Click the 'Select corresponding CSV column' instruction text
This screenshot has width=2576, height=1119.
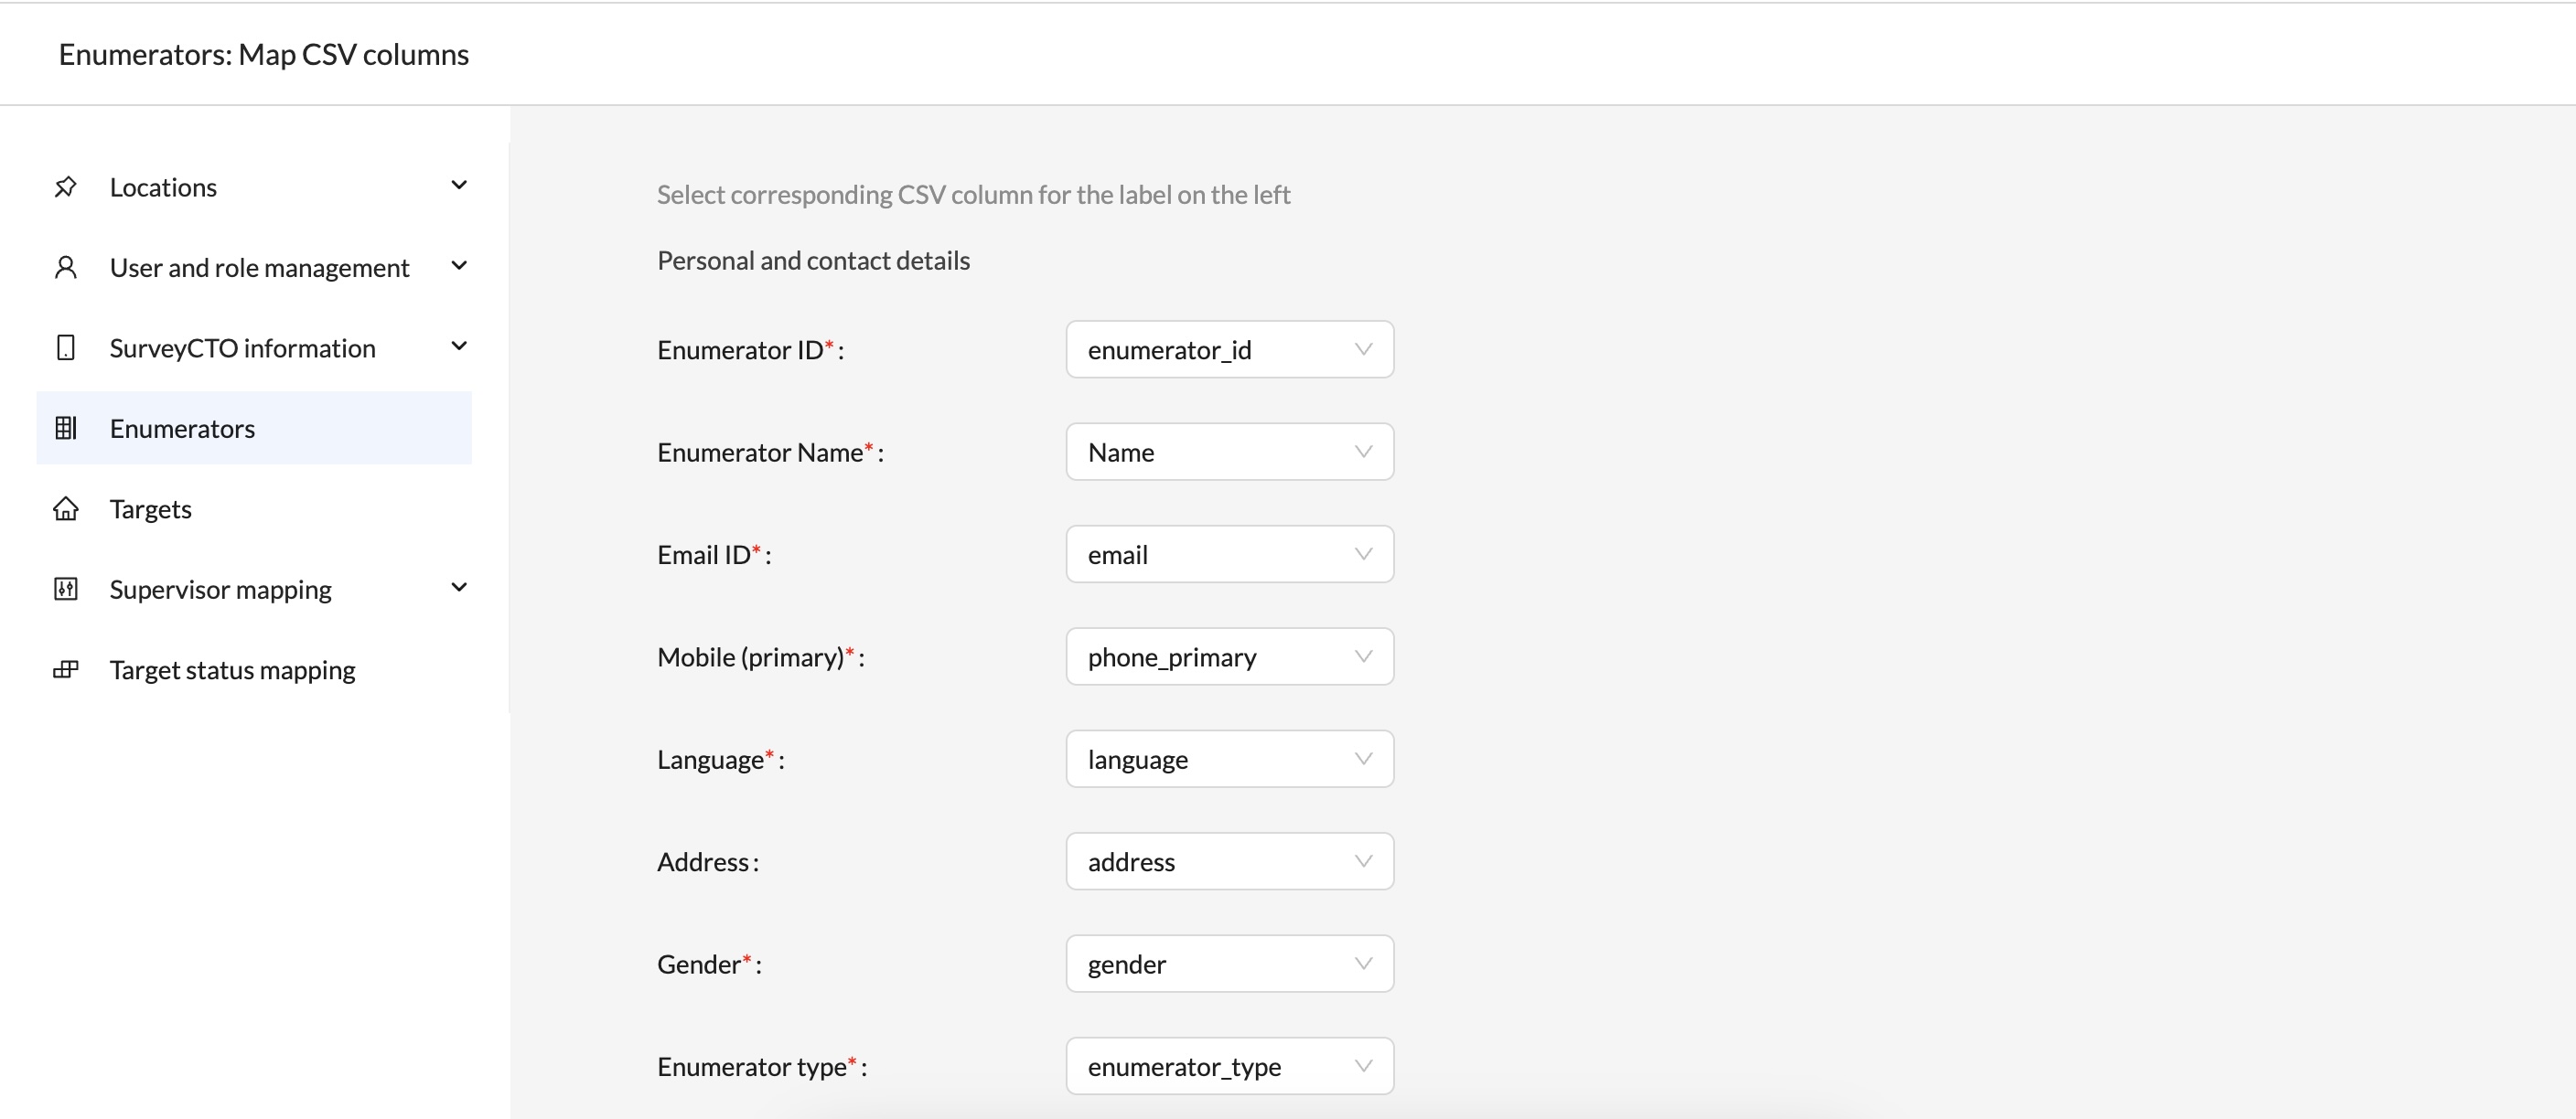(x=973, y=195)
